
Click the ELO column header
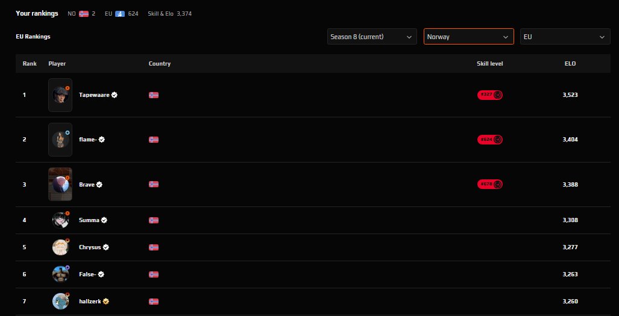[x=570, y=63]
